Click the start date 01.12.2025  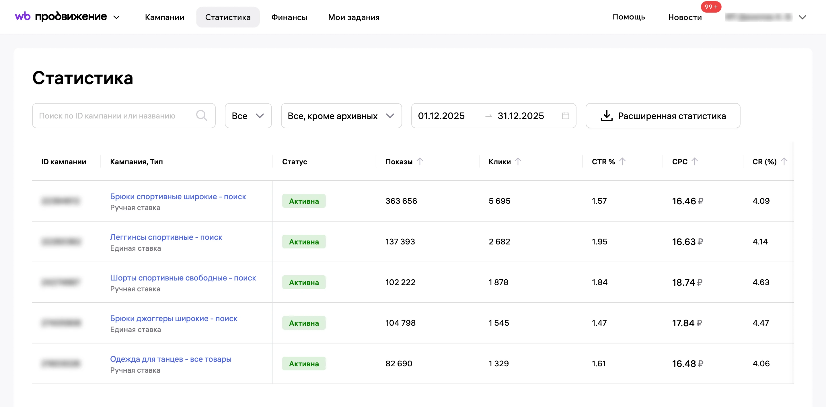tap(441, 116)
